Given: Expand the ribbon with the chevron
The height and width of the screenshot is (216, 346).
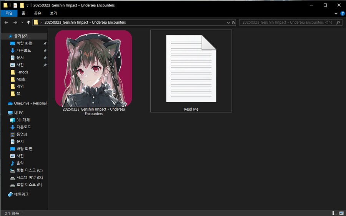Looking at the screenshot, I should [x=336, y=13].
